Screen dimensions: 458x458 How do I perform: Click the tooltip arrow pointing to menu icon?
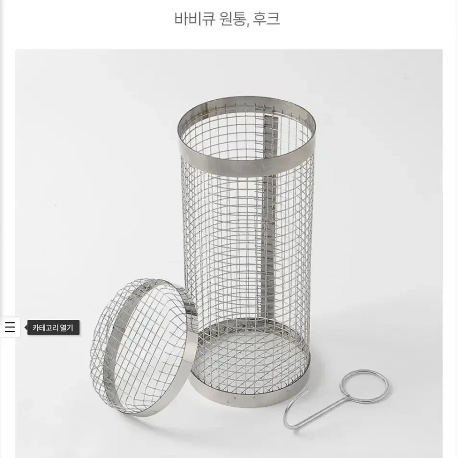point(26,327)
